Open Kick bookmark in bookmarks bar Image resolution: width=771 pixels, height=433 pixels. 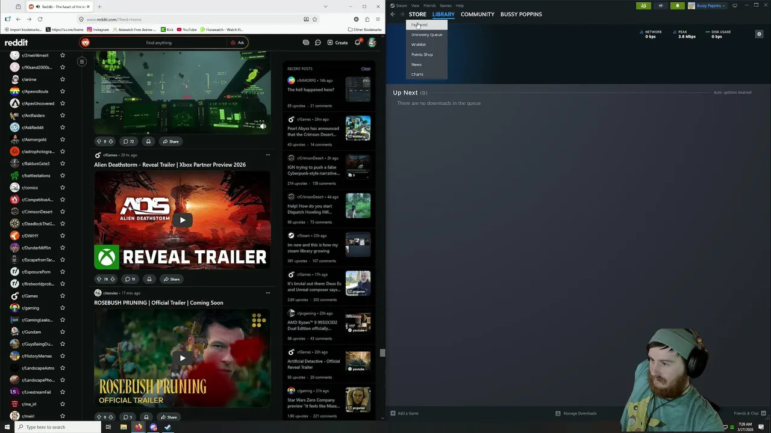[167, 29]
